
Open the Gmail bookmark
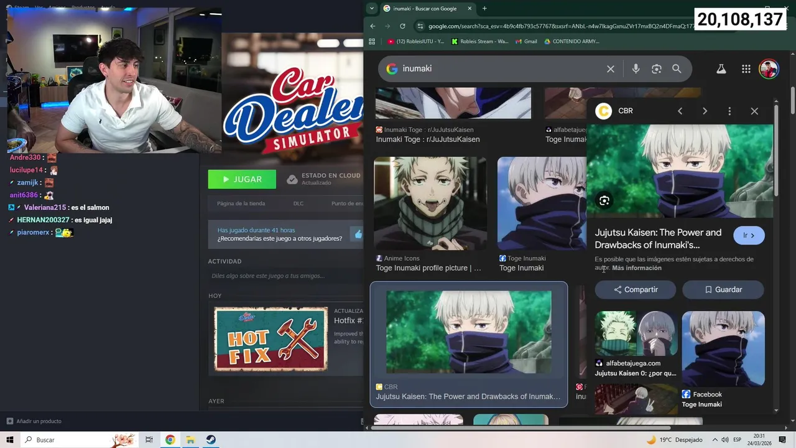(526, 41)
